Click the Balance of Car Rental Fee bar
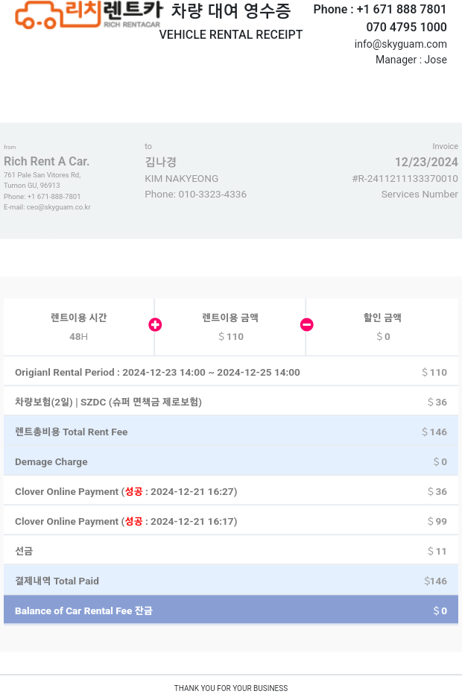This screenshot has width=462, height=694. 230,611
